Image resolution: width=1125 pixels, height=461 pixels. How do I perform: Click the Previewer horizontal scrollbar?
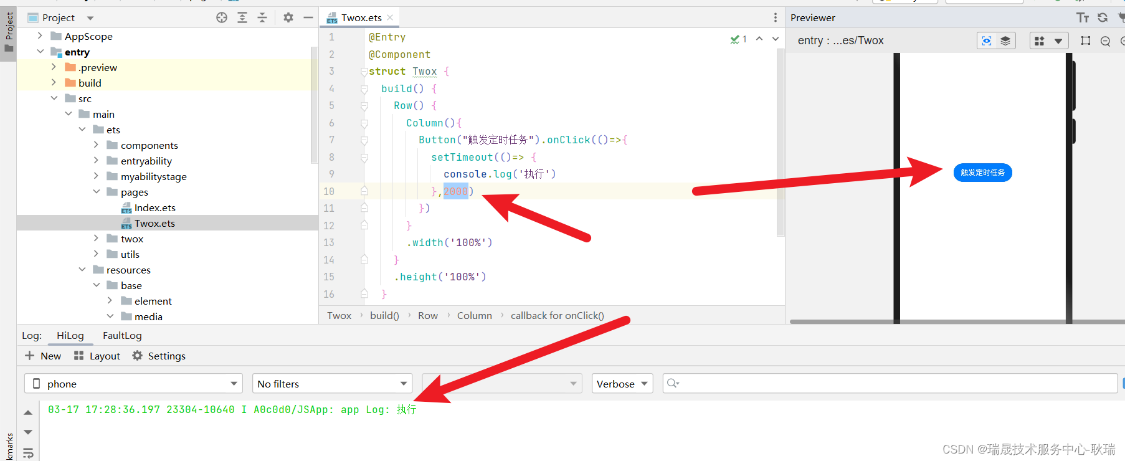(x=956, y=321)
